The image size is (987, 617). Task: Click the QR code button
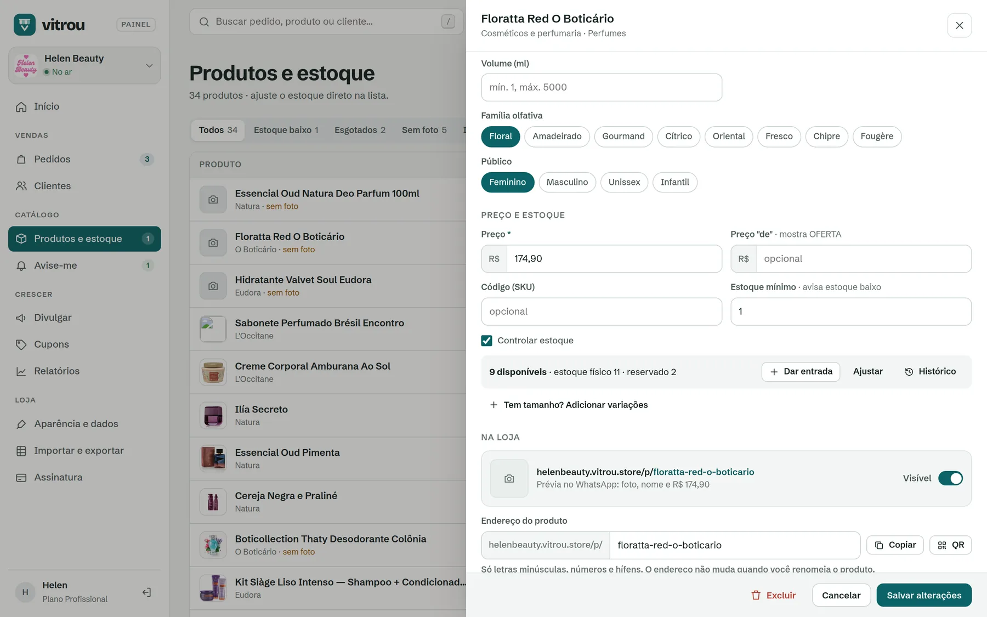pyautogui.click(x=951, y=545)
